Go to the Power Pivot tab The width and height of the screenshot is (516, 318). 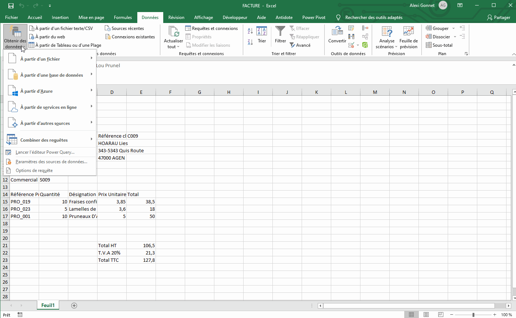314,17
